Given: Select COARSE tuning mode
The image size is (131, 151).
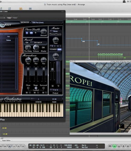Looking at the screenshot, I should pos(53,49).
